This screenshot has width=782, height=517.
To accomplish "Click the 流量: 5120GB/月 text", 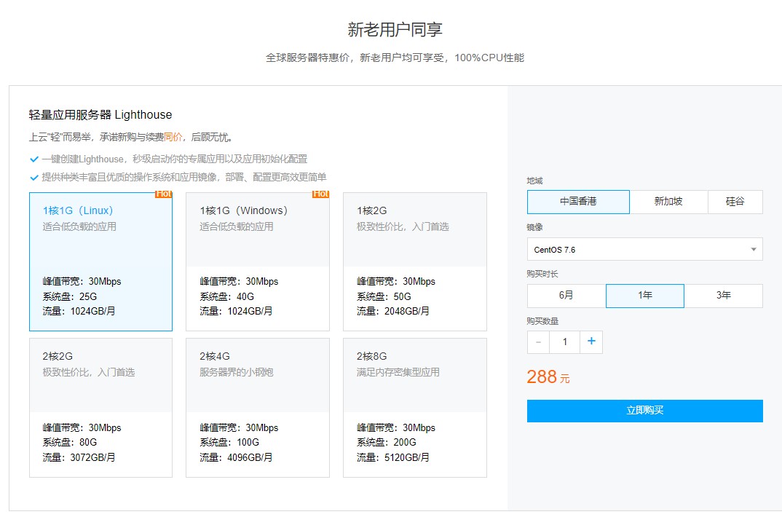I will [393, 458].
